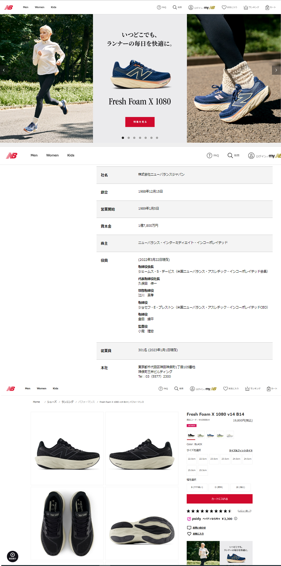Open ranking crown icon in the top banner page header

pyautogui.click(x=251, y=7)
